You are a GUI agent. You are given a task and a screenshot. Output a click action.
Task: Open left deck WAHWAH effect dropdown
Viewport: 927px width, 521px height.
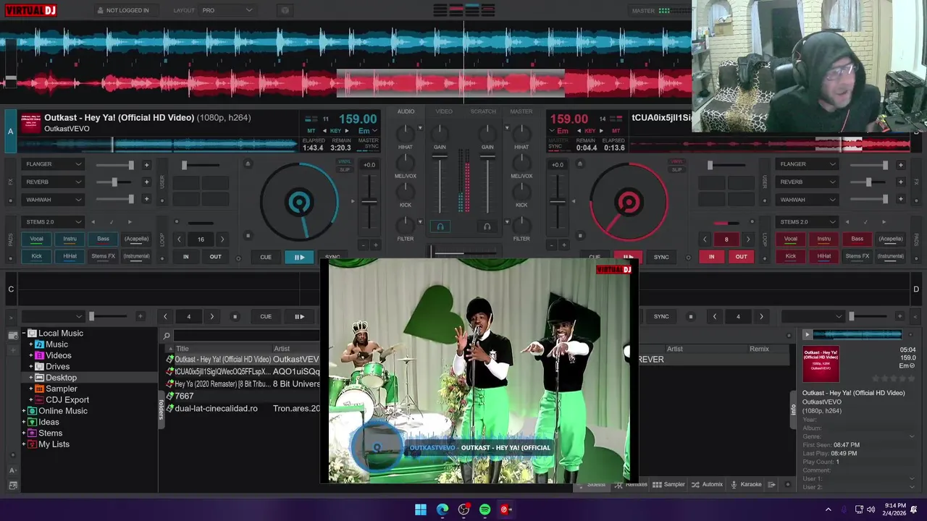pos(54,199)
